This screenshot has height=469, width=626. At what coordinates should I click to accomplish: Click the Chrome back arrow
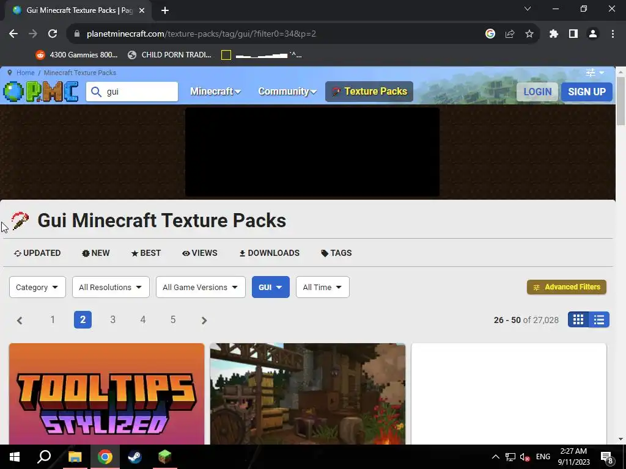13,34
